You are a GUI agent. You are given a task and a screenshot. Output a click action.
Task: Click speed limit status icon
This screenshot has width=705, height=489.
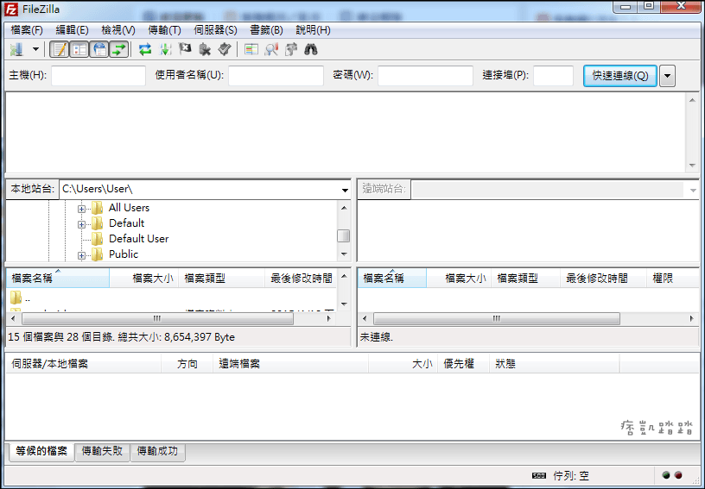[x=538, y=475]
